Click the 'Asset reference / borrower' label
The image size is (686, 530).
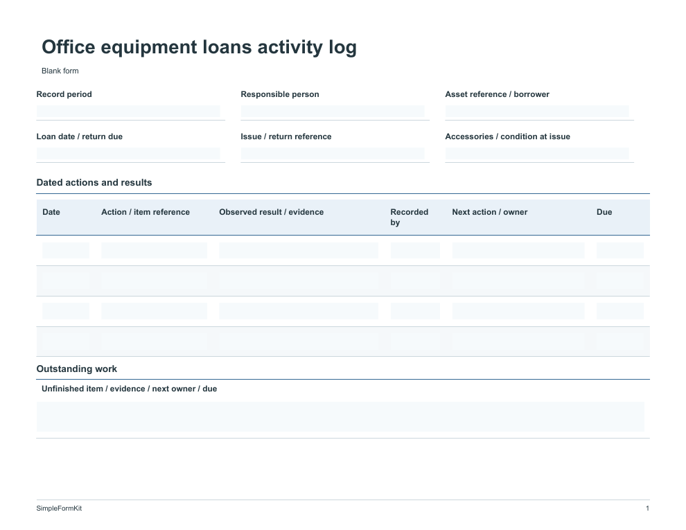coord(497,94)
